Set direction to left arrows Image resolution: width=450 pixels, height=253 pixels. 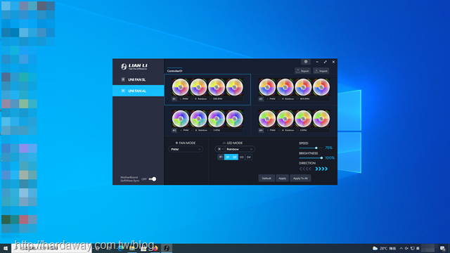coord(305,169)
